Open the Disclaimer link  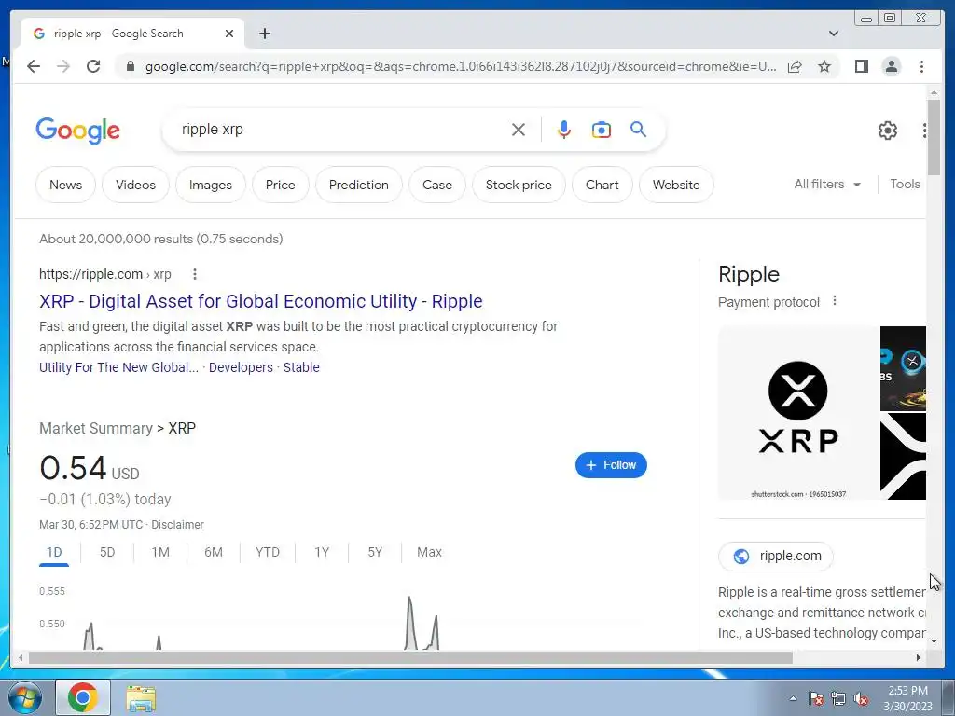tap(177, 524)
